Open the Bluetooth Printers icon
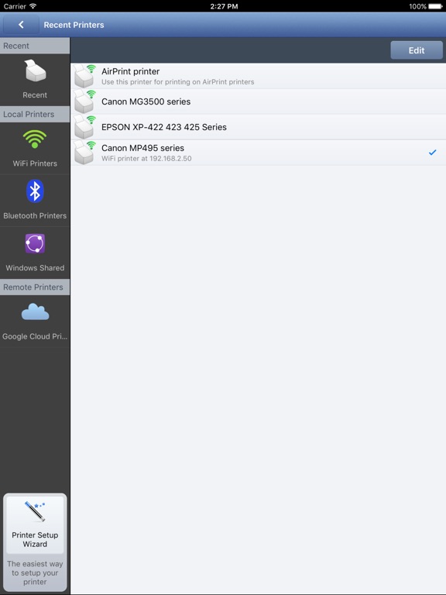 tap(35, 191)
